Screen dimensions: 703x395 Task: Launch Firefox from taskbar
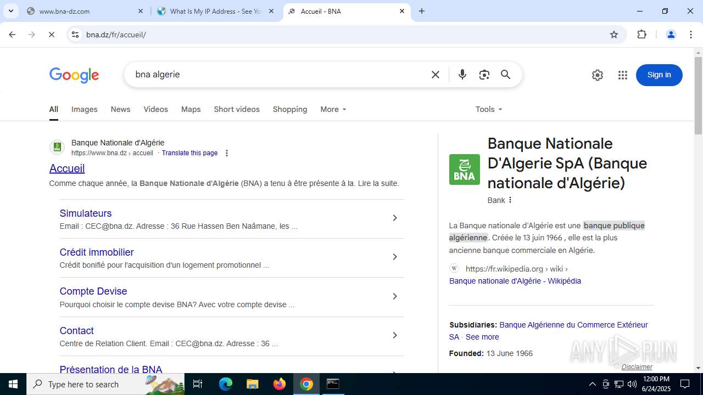click(x=280, y=384)
